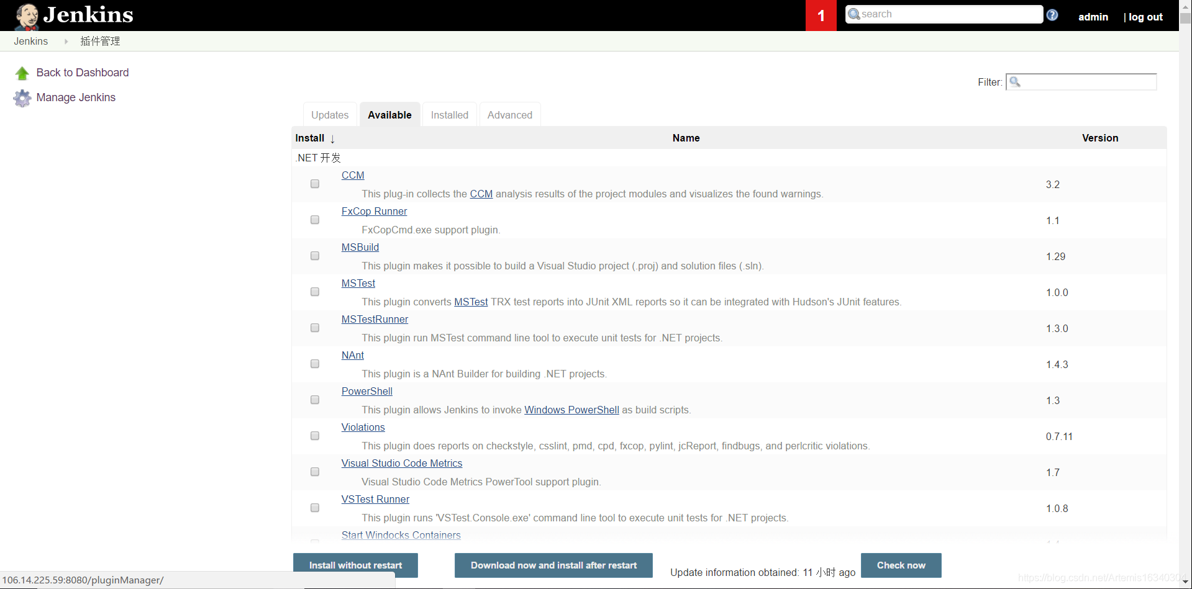
Task: Tick the PowerShell plugin checkbox
Action: click(x=315, y=400)
